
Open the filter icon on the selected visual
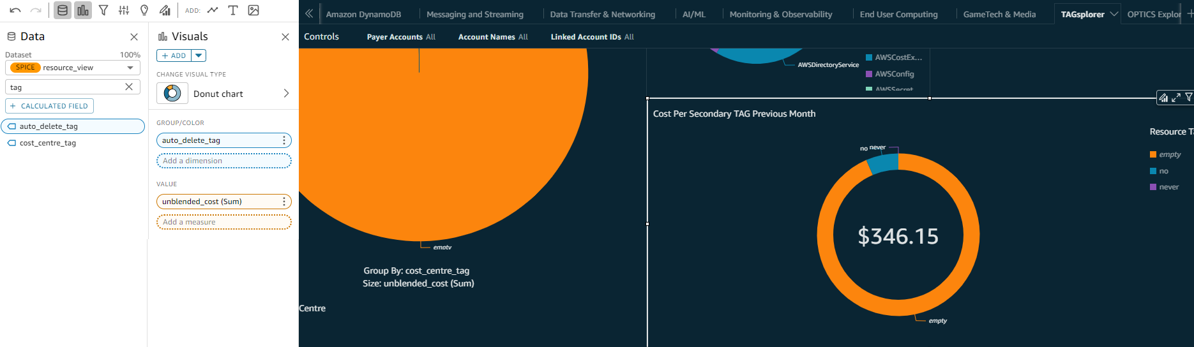tap(1188, 98)
